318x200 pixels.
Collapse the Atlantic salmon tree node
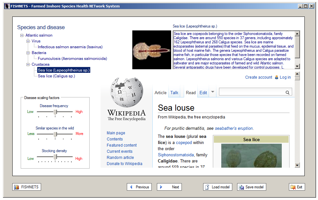point(22,36)
